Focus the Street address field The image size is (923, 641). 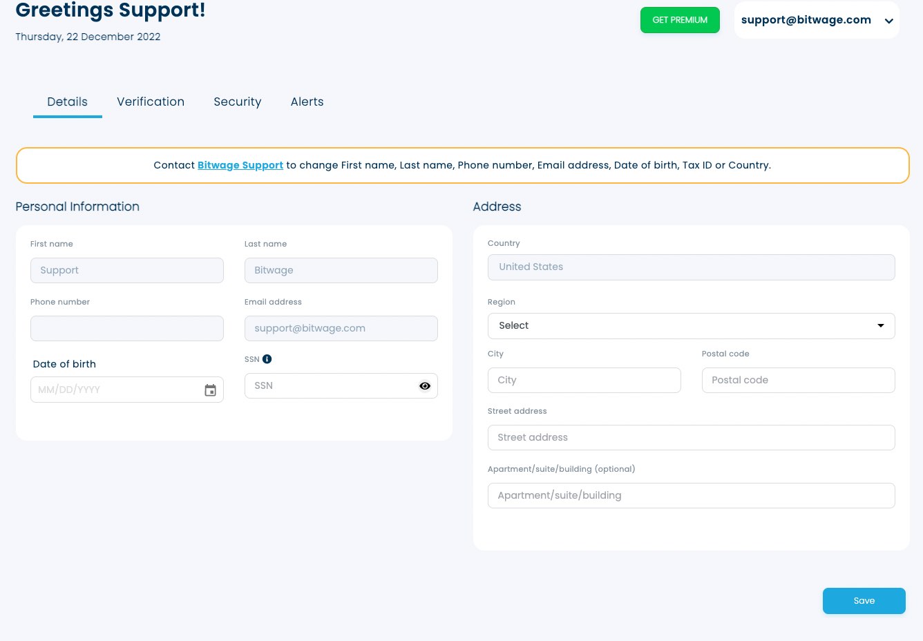click(691, 438)
